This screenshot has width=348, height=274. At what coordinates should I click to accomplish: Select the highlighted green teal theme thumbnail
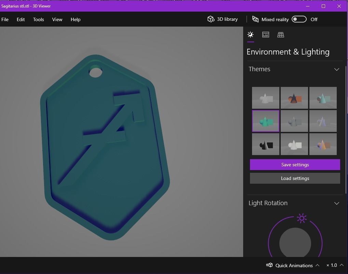[x=265, y=121]
